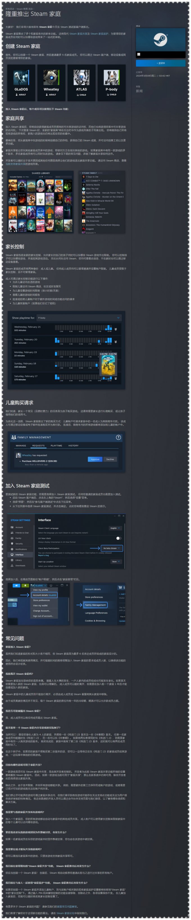Click the 'Report a bug' link
This screenshot has height=920, width=191.
click(x=43, y=555)
